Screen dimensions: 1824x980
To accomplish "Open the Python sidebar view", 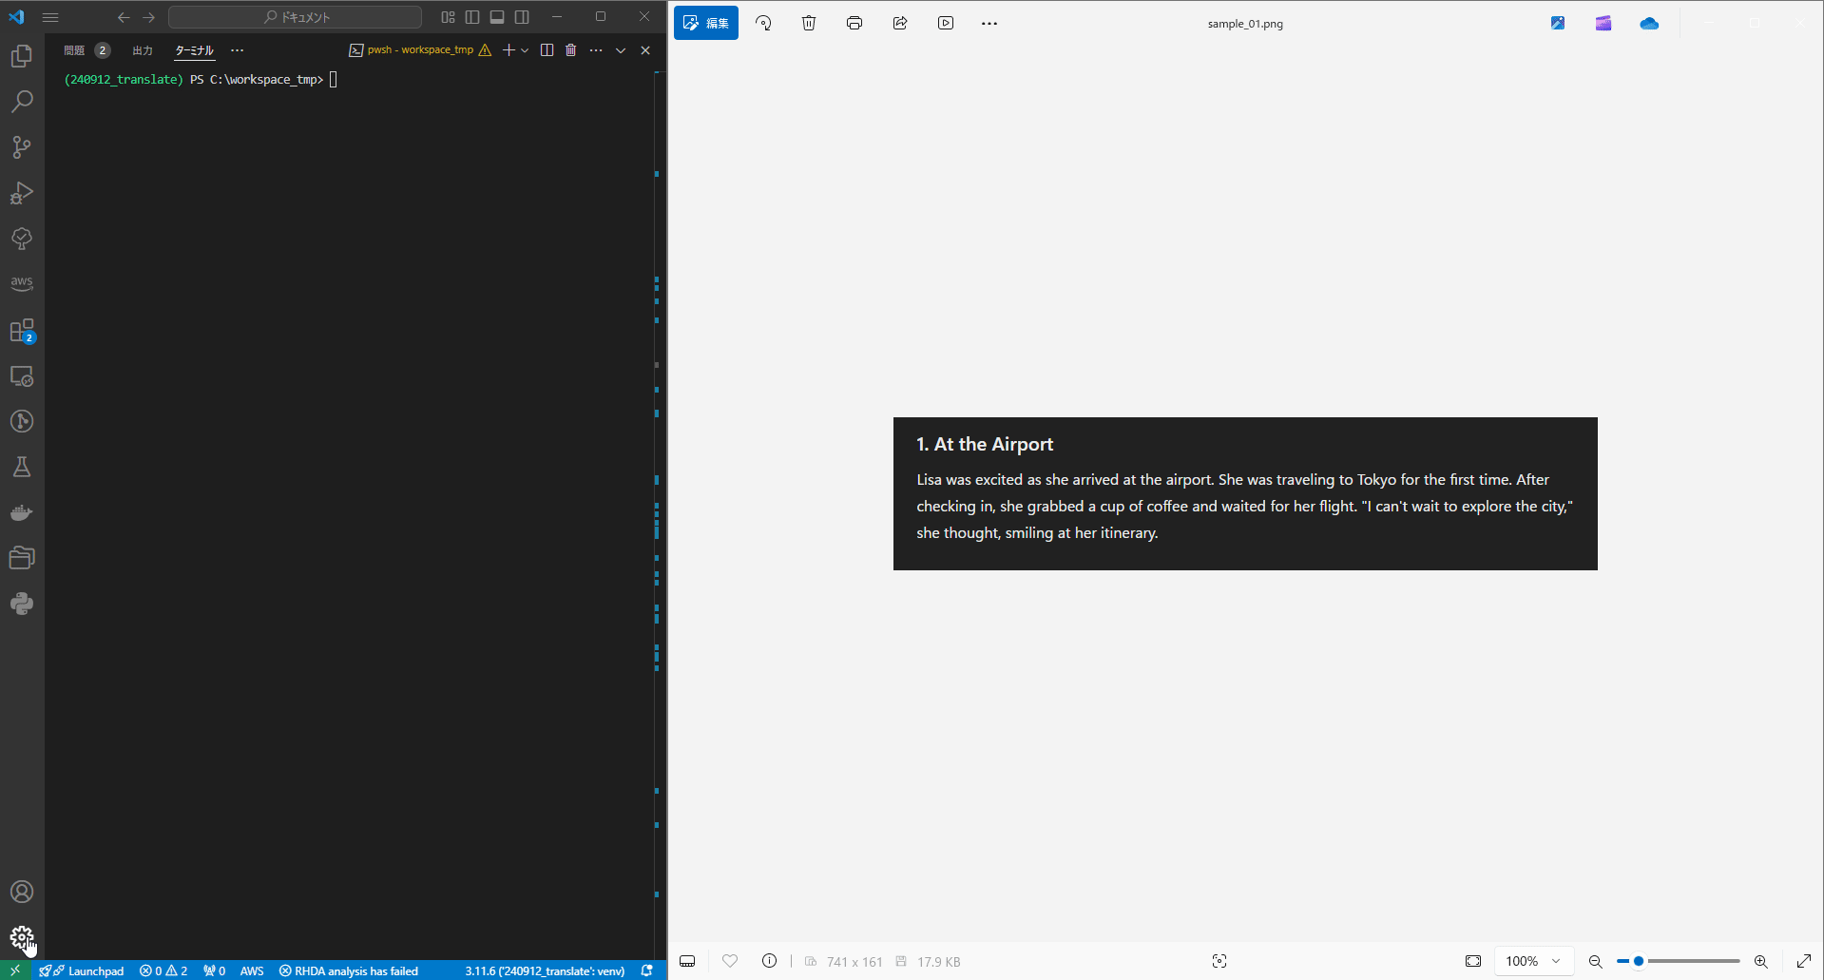I will click(22, 604).
